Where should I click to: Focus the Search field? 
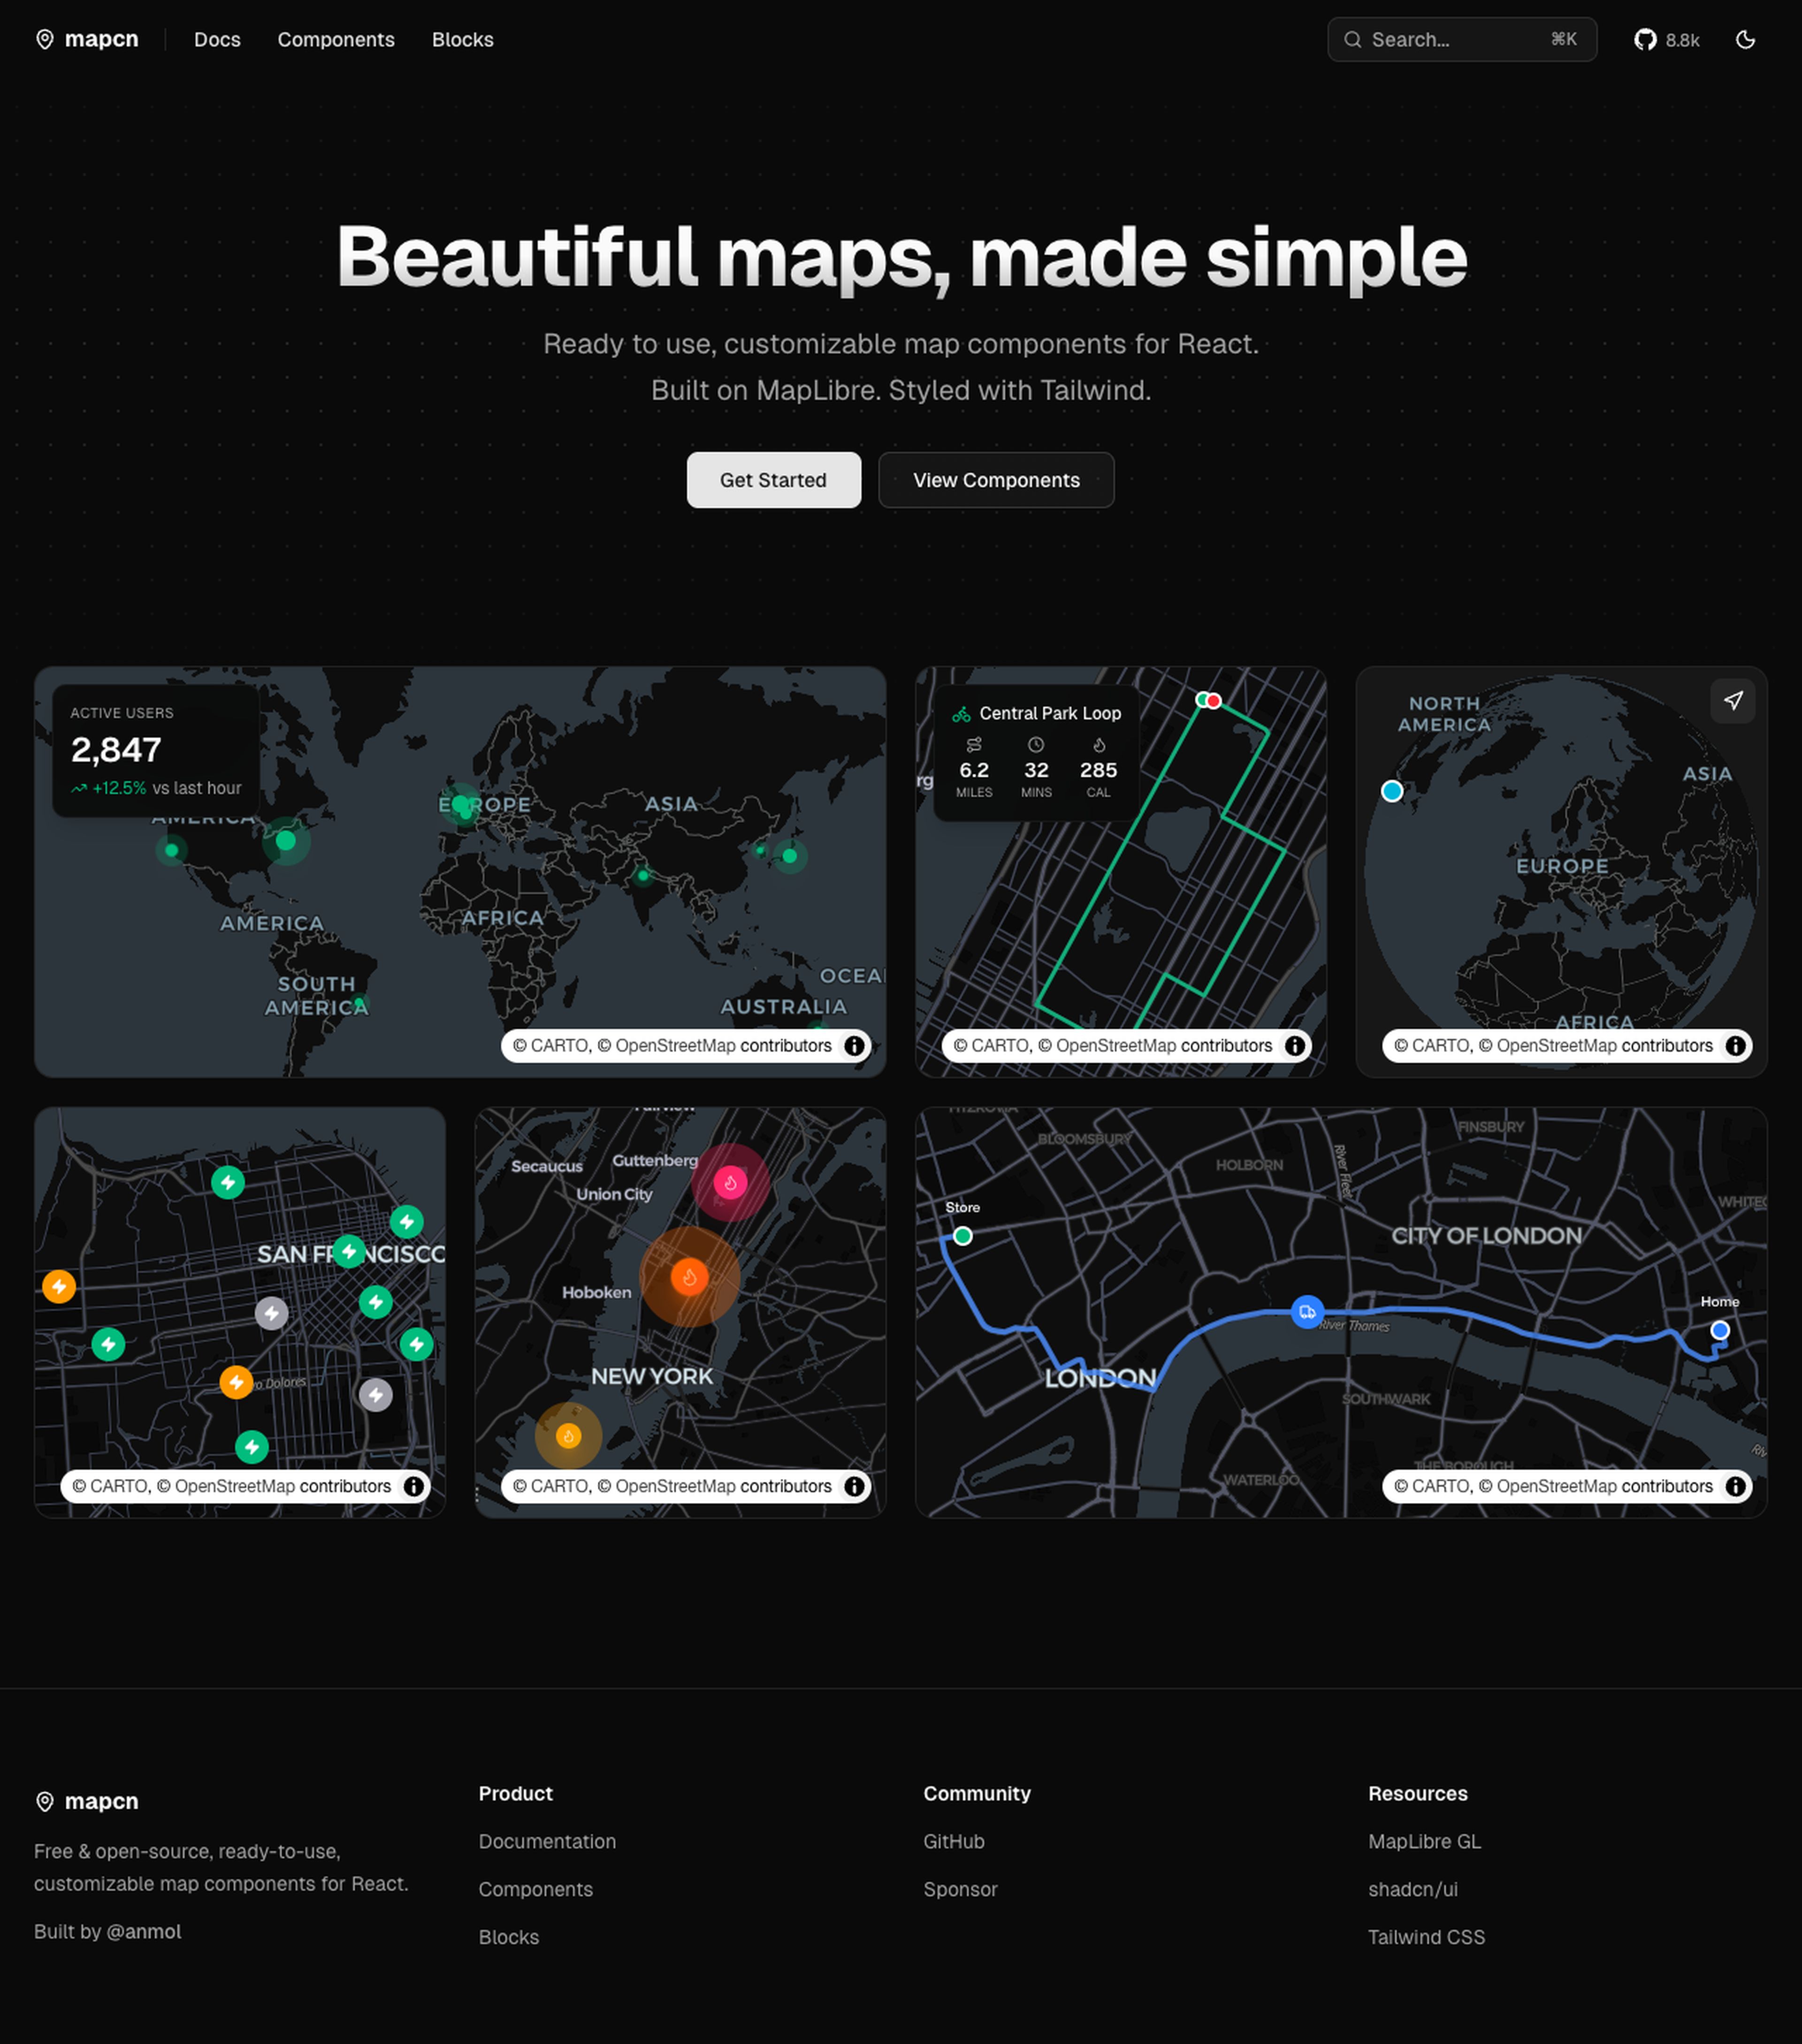1462,39
